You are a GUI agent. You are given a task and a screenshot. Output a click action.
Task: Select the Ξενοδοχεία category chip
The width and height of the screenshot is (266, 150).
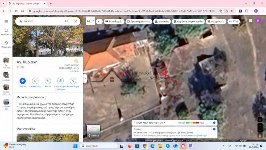(x=114, y=22)
